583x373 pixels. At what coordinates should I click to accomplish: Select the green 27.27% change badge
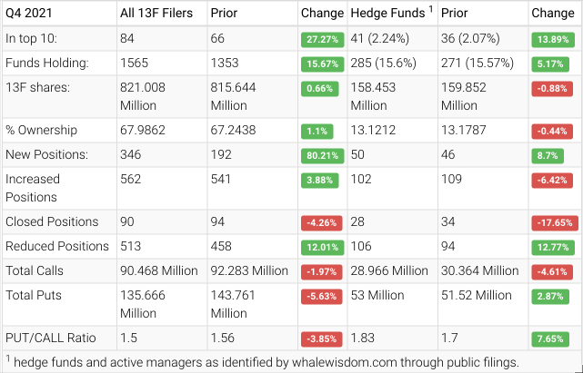(x=321, y=41)
